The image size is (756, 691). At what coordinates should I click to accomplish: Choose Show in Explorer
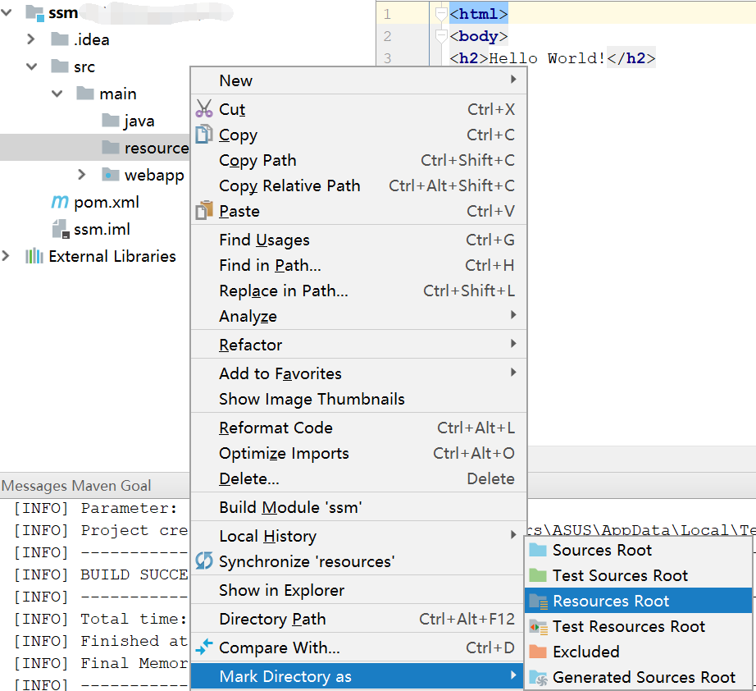coord(358,590)
